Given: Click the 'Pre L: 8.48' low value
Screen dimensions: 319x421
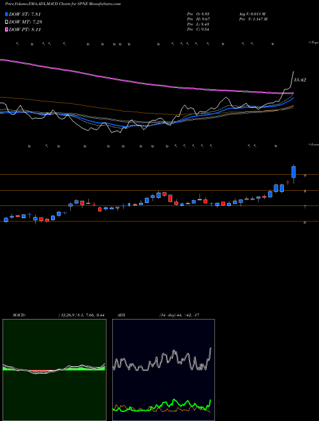Looking at the screenshot, I should point(198,24).
